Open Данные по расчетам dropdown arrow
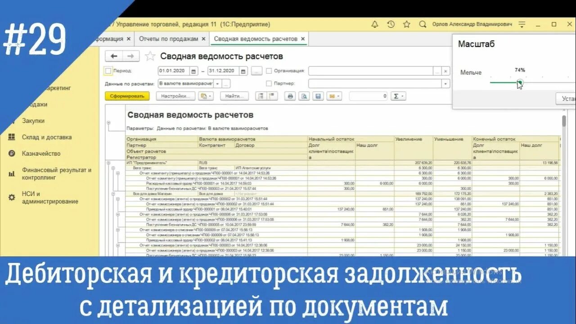Screen dimensions: 576x324 tap(217, 84)
